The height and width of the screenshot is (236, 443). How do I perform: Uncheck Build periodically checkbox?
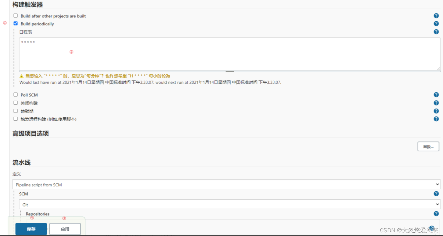16,23
